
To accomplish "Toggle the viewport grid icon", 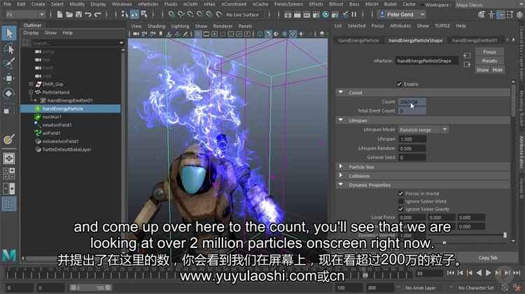I will (199, 34).
